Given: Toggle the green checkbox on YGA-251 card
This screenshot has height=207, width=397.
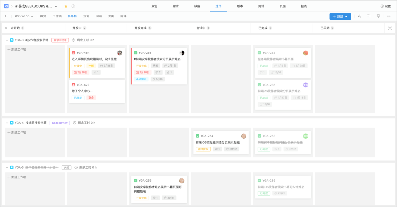Looking at the screenshot, I should click(136, 53).
